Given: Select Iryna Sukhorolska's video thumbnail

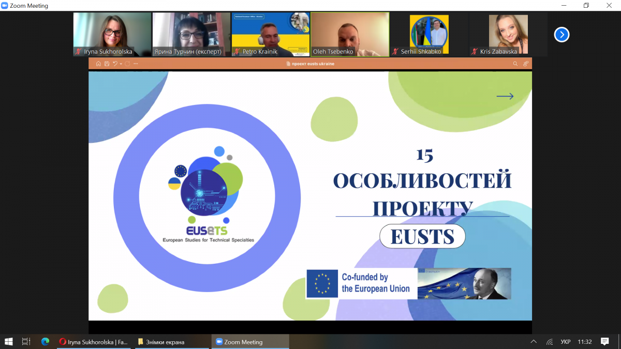Looking at the screenshot, I should click(112, 35).
